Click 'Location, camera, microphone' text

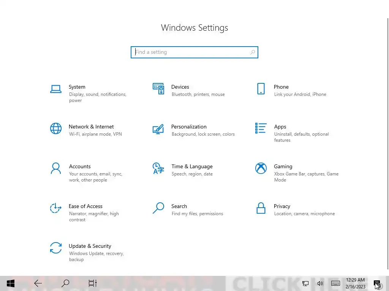[304, 214]
